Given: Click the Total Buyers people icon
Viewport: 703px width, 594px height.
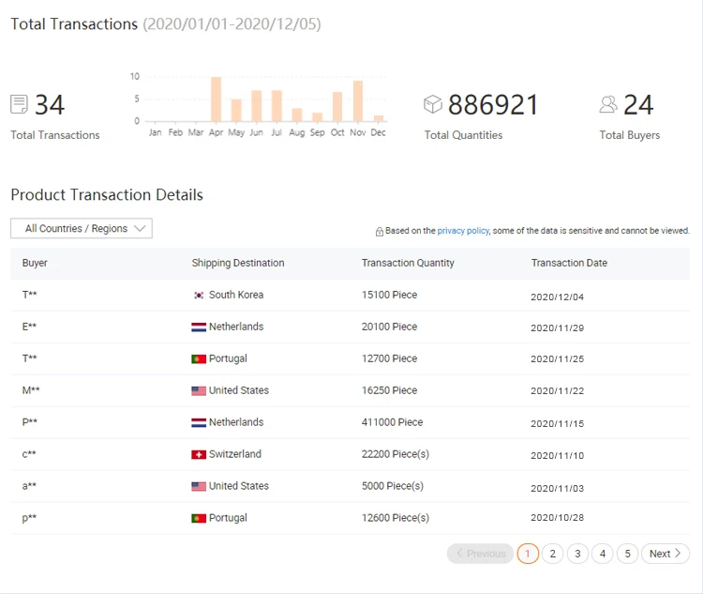Looking at the screenshot, I should click(609, 104).
